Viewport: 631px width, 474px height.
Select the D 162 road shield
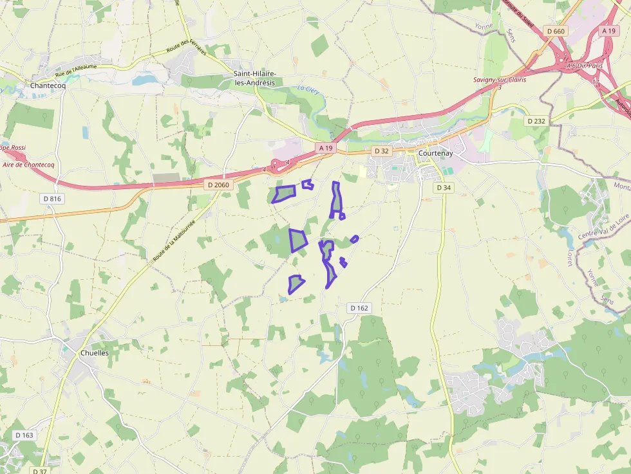coord(359,308)
